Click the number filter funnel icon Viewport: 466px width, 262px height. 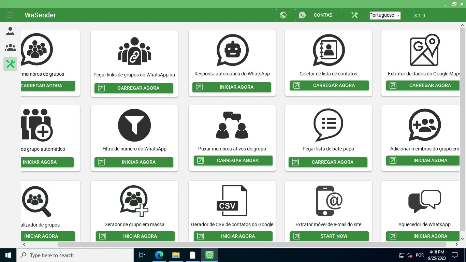[134, 125]
